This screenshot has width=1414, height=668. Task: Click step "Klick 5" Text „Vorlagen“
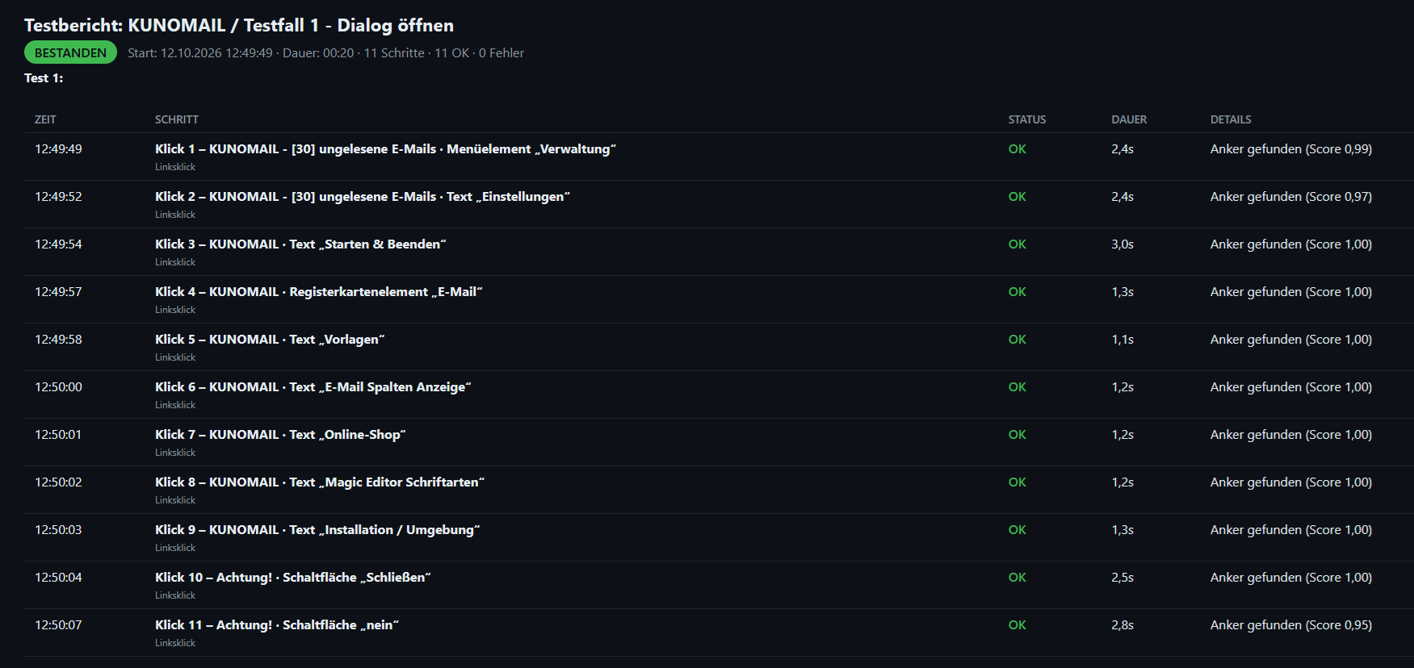[270, 340]
